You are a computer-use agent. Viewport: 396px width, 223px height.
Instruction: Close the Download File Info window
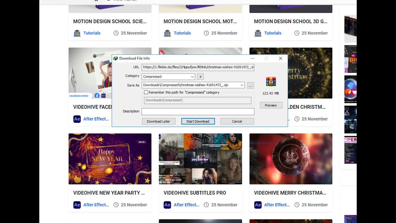(280, 58)
